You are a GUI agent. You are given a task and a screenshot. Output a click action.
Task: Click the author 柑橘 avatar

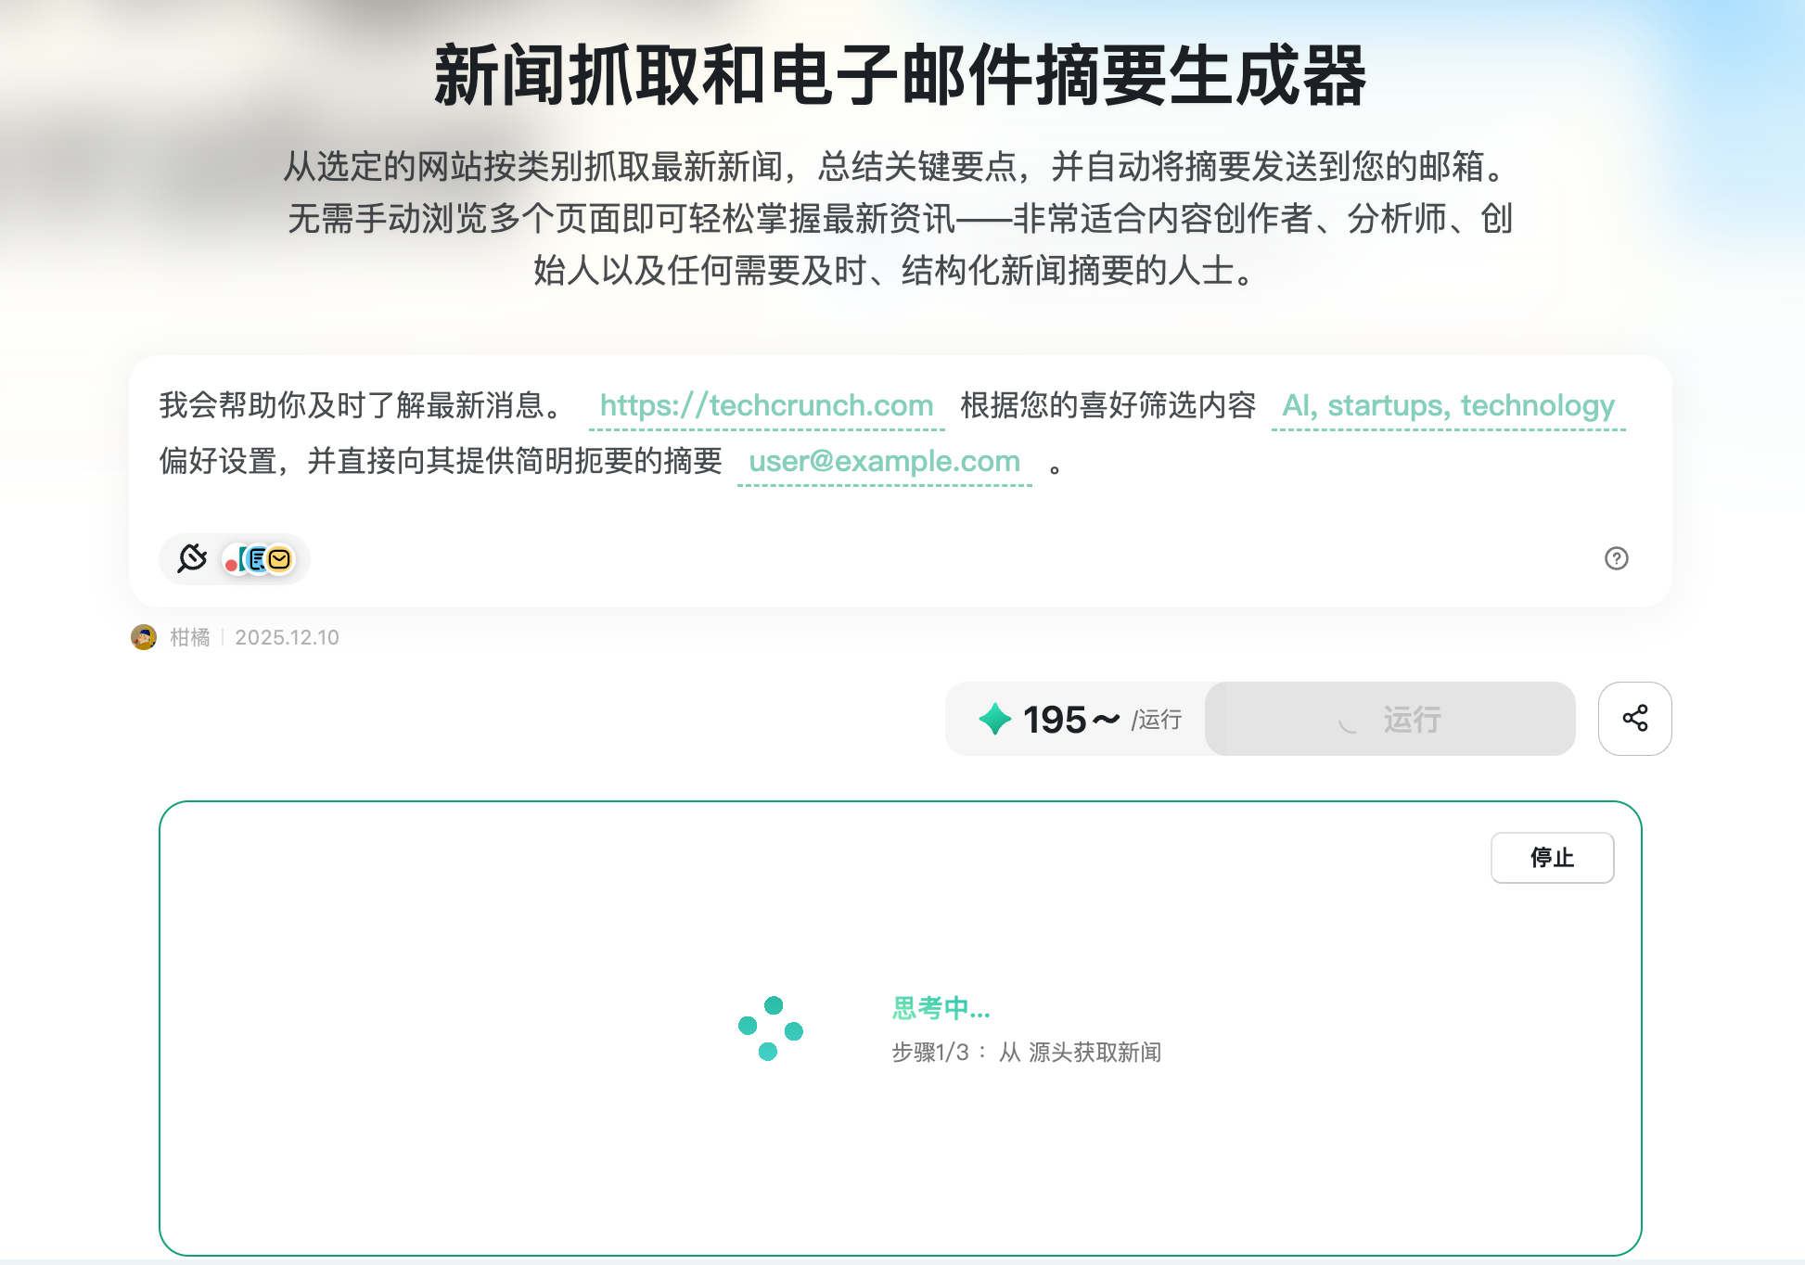coord(144,637)
